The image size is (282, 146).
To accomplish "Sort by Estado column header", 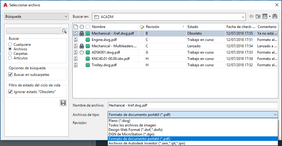I will (206, 27).
